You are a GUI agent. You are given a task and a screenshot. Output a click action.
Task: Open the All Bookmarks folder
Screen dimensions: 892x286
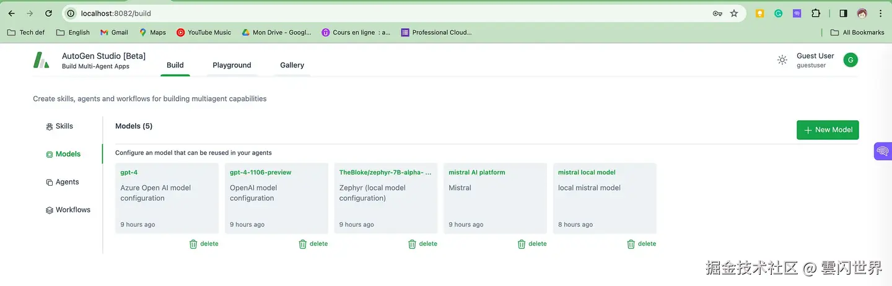click(x=857, y=32)
